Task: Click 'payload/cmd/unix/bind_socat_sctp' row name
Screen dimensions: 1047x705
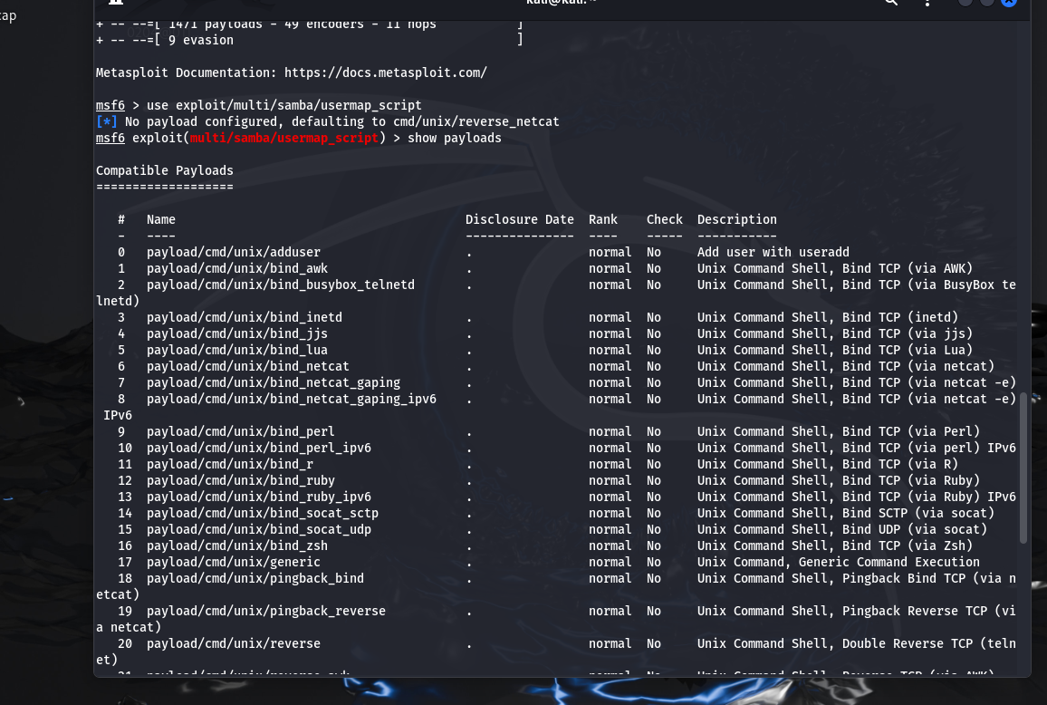Action: pos(263,513)
